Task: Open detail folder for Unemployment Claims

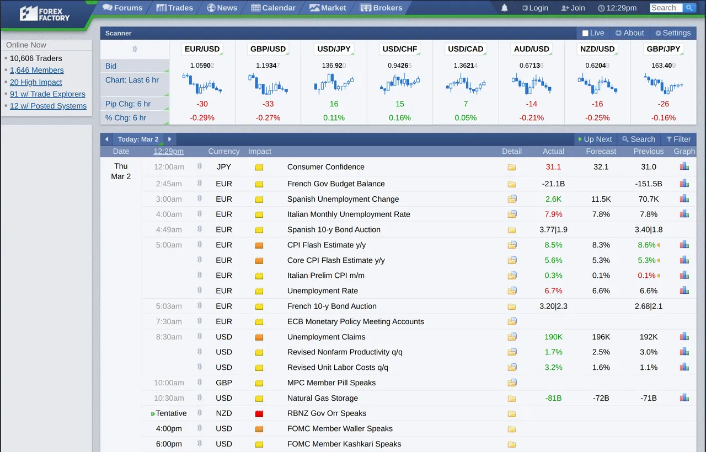Action: tap(512, 337)
